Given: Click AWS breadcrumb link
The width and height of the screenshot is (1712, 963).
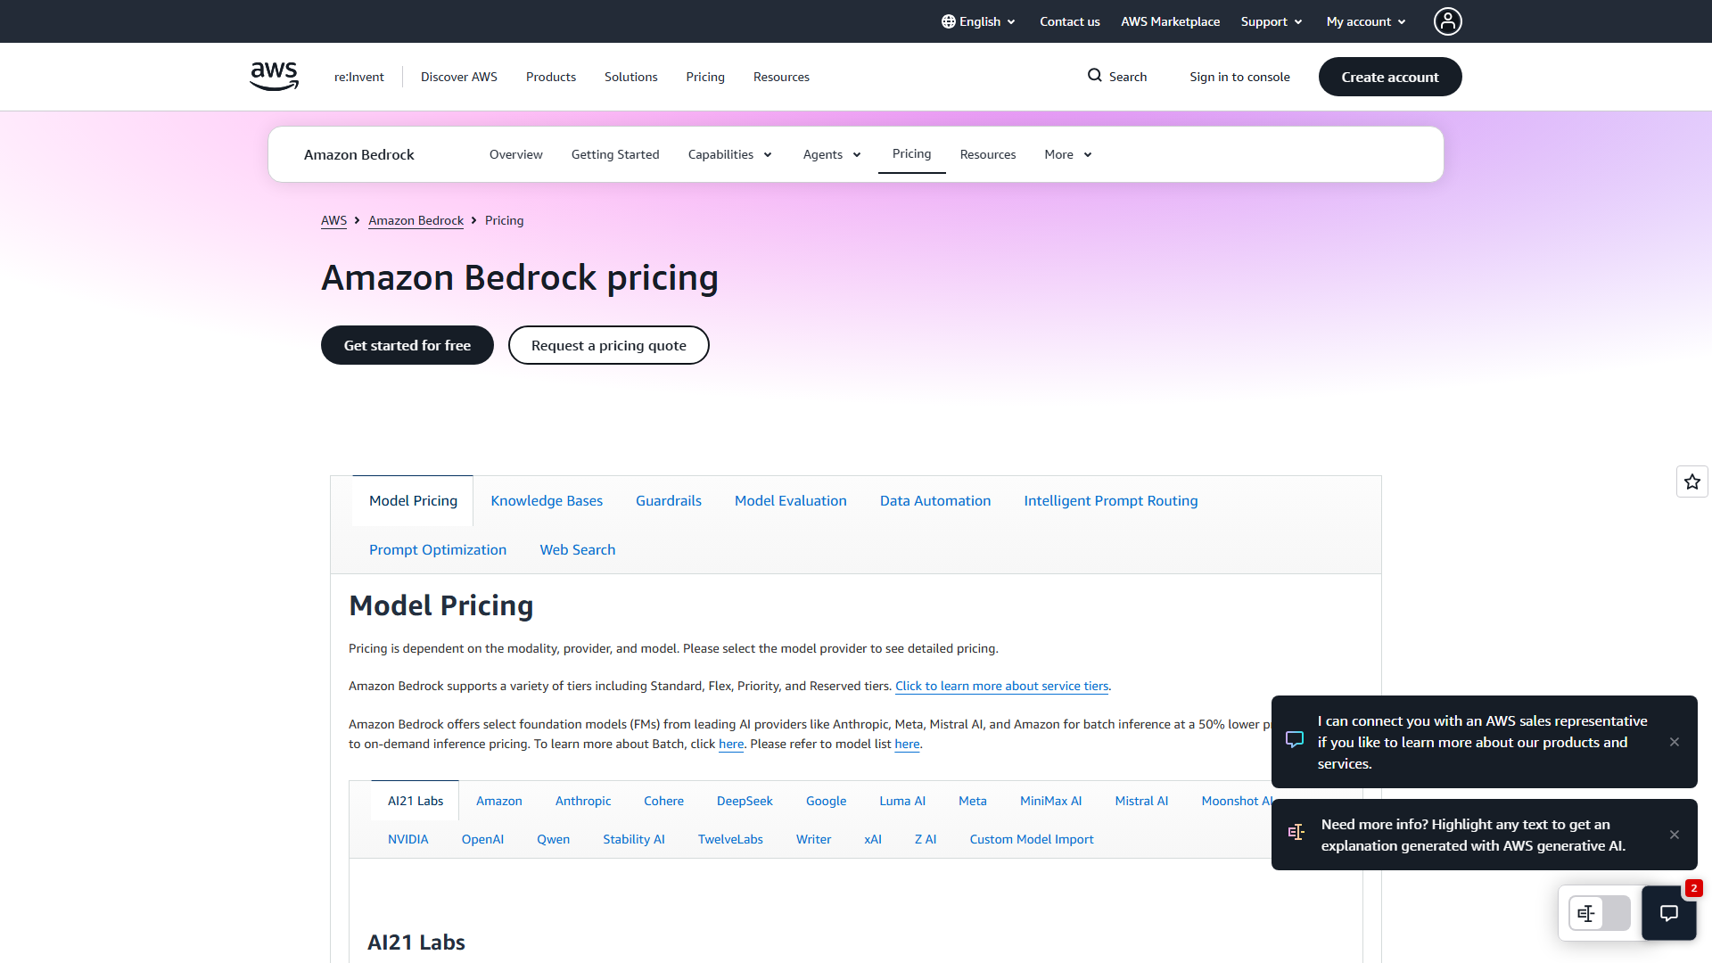Looking at the screenshot, I should pyautogui.click(x=333, y=220).
